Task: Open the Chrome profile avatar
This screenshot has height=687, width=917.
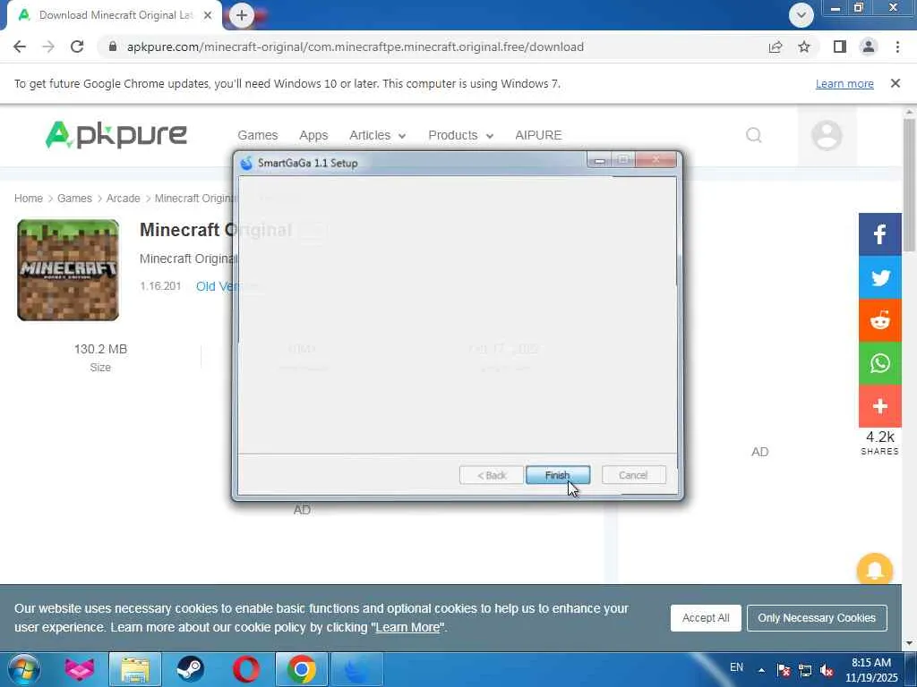Action: pyautogui.click(x=869, y=47)
